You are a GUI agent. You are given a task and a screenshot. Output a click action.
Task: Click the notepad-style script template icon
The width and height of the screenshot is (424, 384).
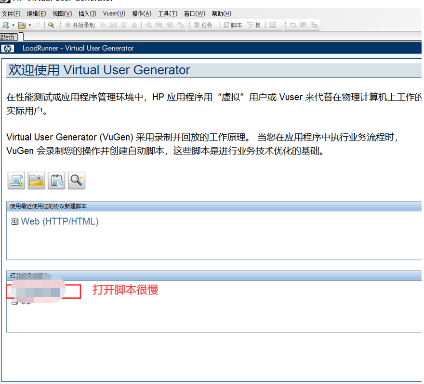pos(56,180)
